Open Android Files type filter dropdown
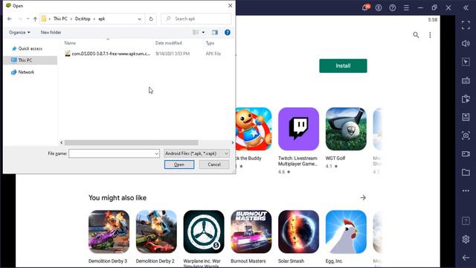 [196, 154]
